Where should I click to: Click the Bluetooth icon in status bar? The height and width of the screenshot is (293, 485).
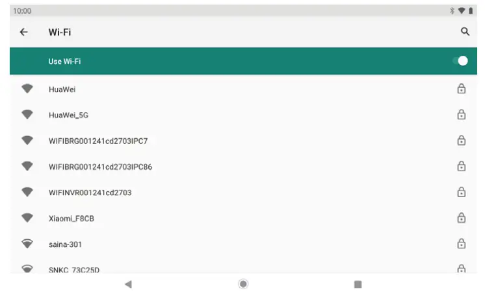click(x=452, y=11)
